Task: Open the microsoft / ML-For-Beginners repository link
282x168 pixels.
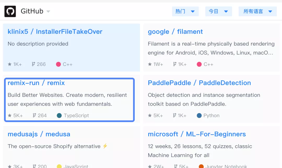Action: click(197, 134)
